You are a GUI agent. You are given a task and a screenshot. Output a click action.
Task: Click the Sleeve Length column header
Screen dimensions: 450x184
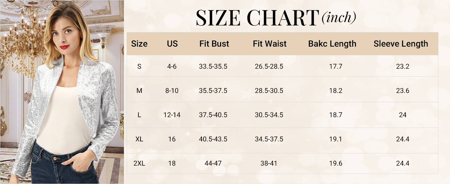(x=401, y=44)
